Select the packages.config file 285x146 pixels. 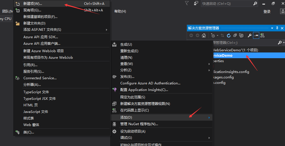pos(223,77)
